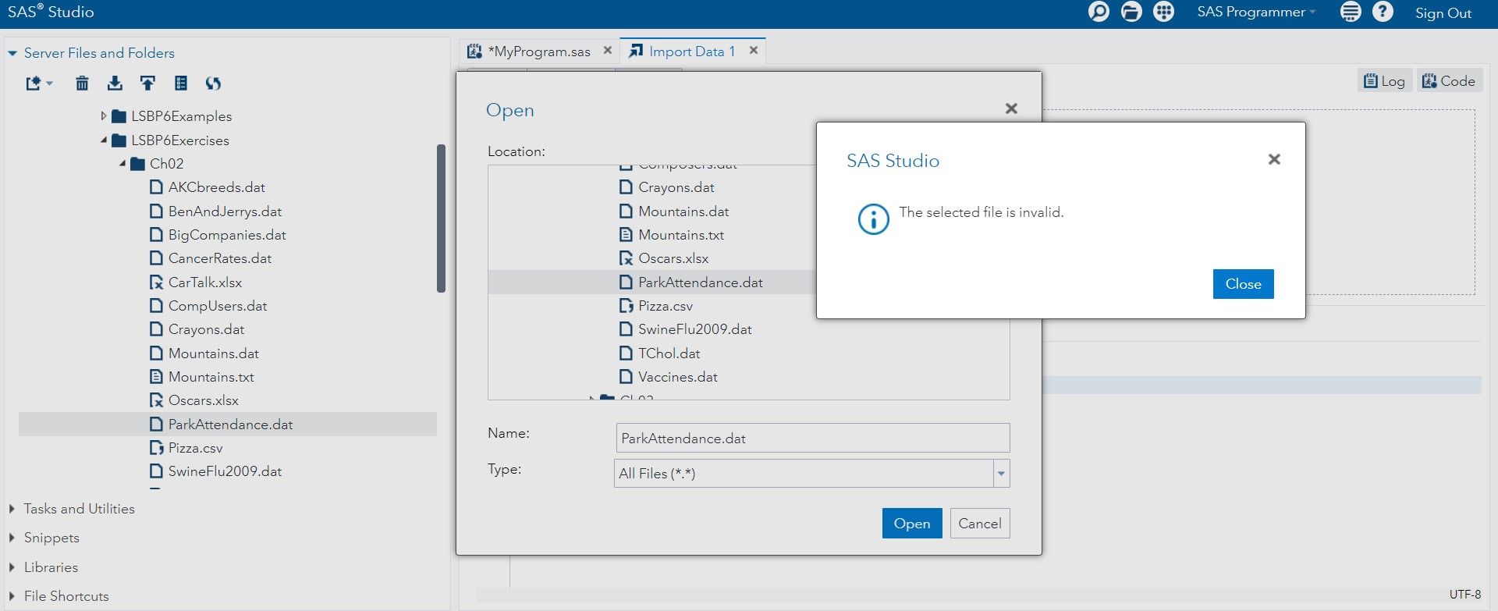Switch to the *MyProgram.sas tab
1498x611 pixels.
tap(538, 52)
